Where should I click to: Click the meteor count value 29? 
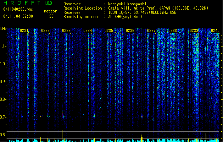point(51,16)
